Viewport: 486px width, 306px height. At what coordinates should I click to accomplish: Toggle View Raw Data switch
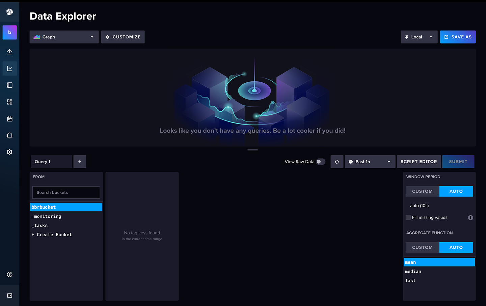(320, 162)
